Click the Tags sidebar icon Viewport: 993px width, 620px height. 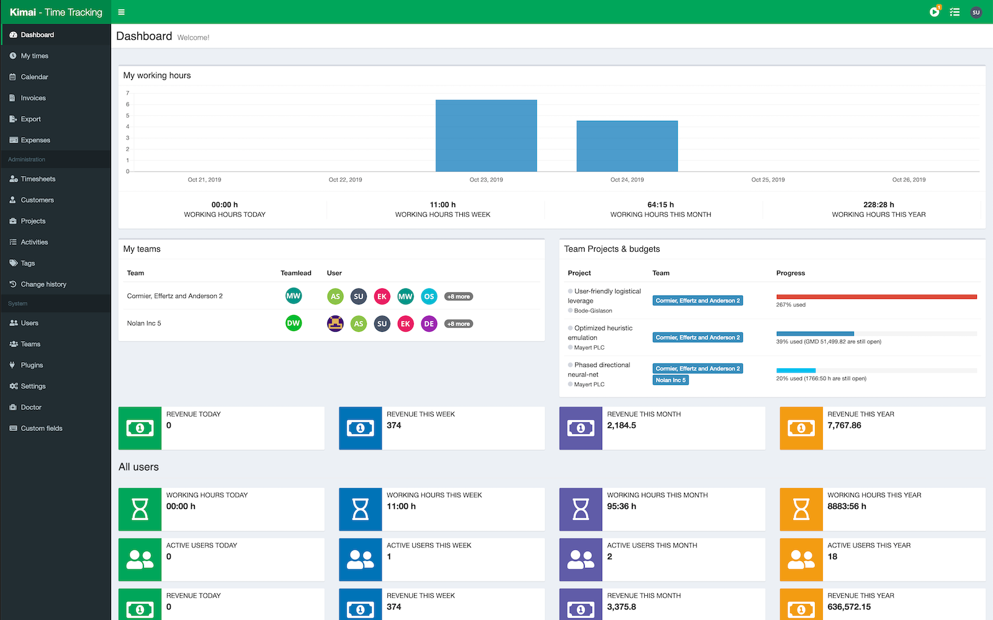(x=13, y=263)
